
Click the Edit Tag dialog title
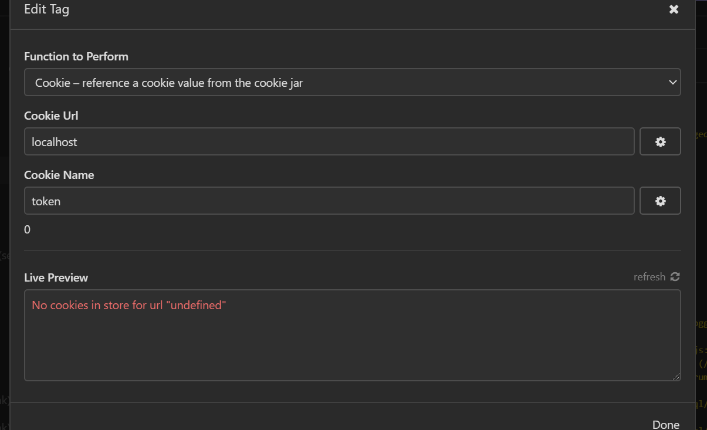(46, 9)
